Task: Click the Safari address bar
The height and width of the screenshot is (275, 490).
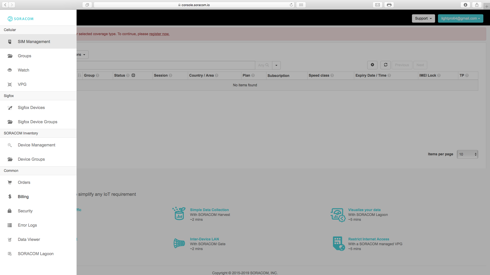Action: pos(194,5)
